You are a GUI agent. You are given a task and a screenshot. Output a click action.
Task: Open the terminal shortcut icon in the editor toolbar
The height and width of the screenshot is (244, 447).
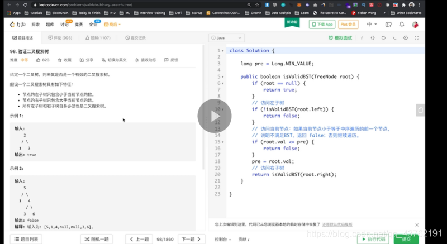[394, 38]
